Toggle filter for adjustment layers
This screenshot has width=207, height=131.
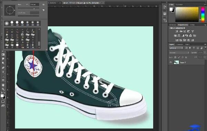[x=190, y=48]
